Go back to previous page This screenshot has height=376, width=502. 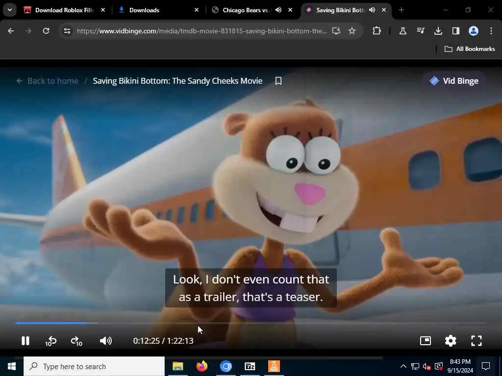[x=11, y=31]
